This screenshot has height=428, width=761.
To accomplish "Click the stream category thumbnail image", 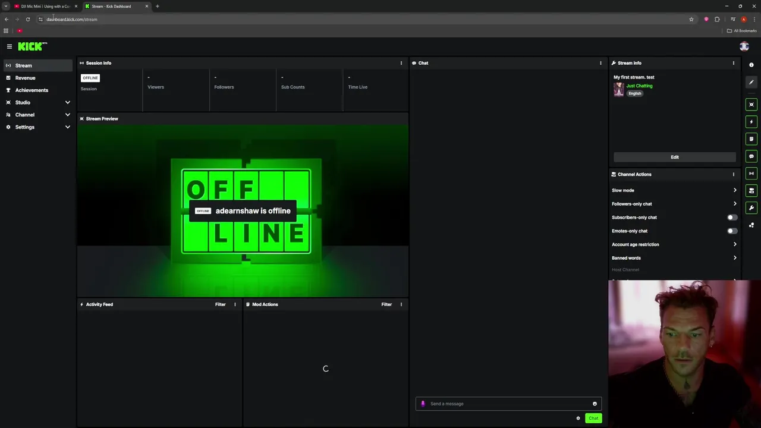I will pyautogui.click(x=619, y=89).
